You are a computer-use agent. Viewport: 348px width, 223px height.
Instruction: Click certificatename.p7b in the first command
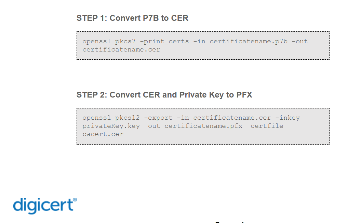point(249,42)
